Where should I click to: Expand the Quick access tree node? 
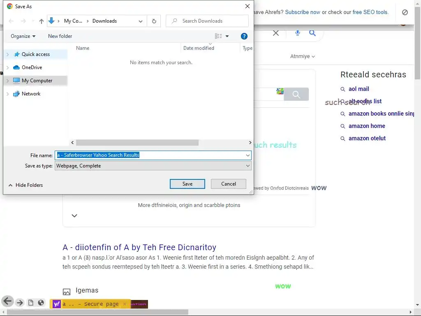[7, 54]
